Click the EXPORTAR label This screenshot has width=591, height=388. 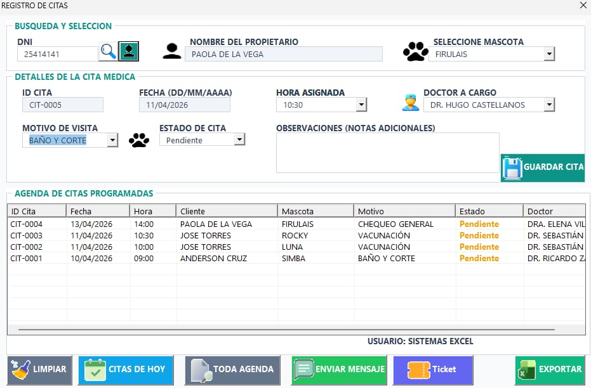[560, 369]
